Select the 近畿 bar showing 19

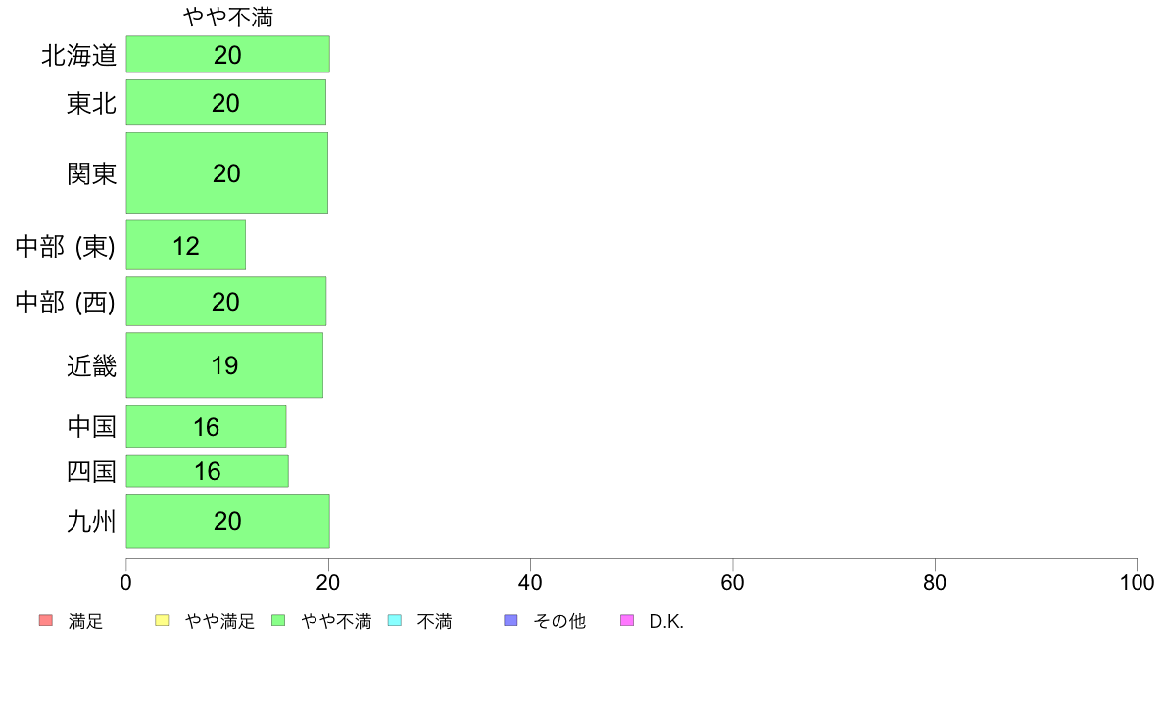[224, 364]
